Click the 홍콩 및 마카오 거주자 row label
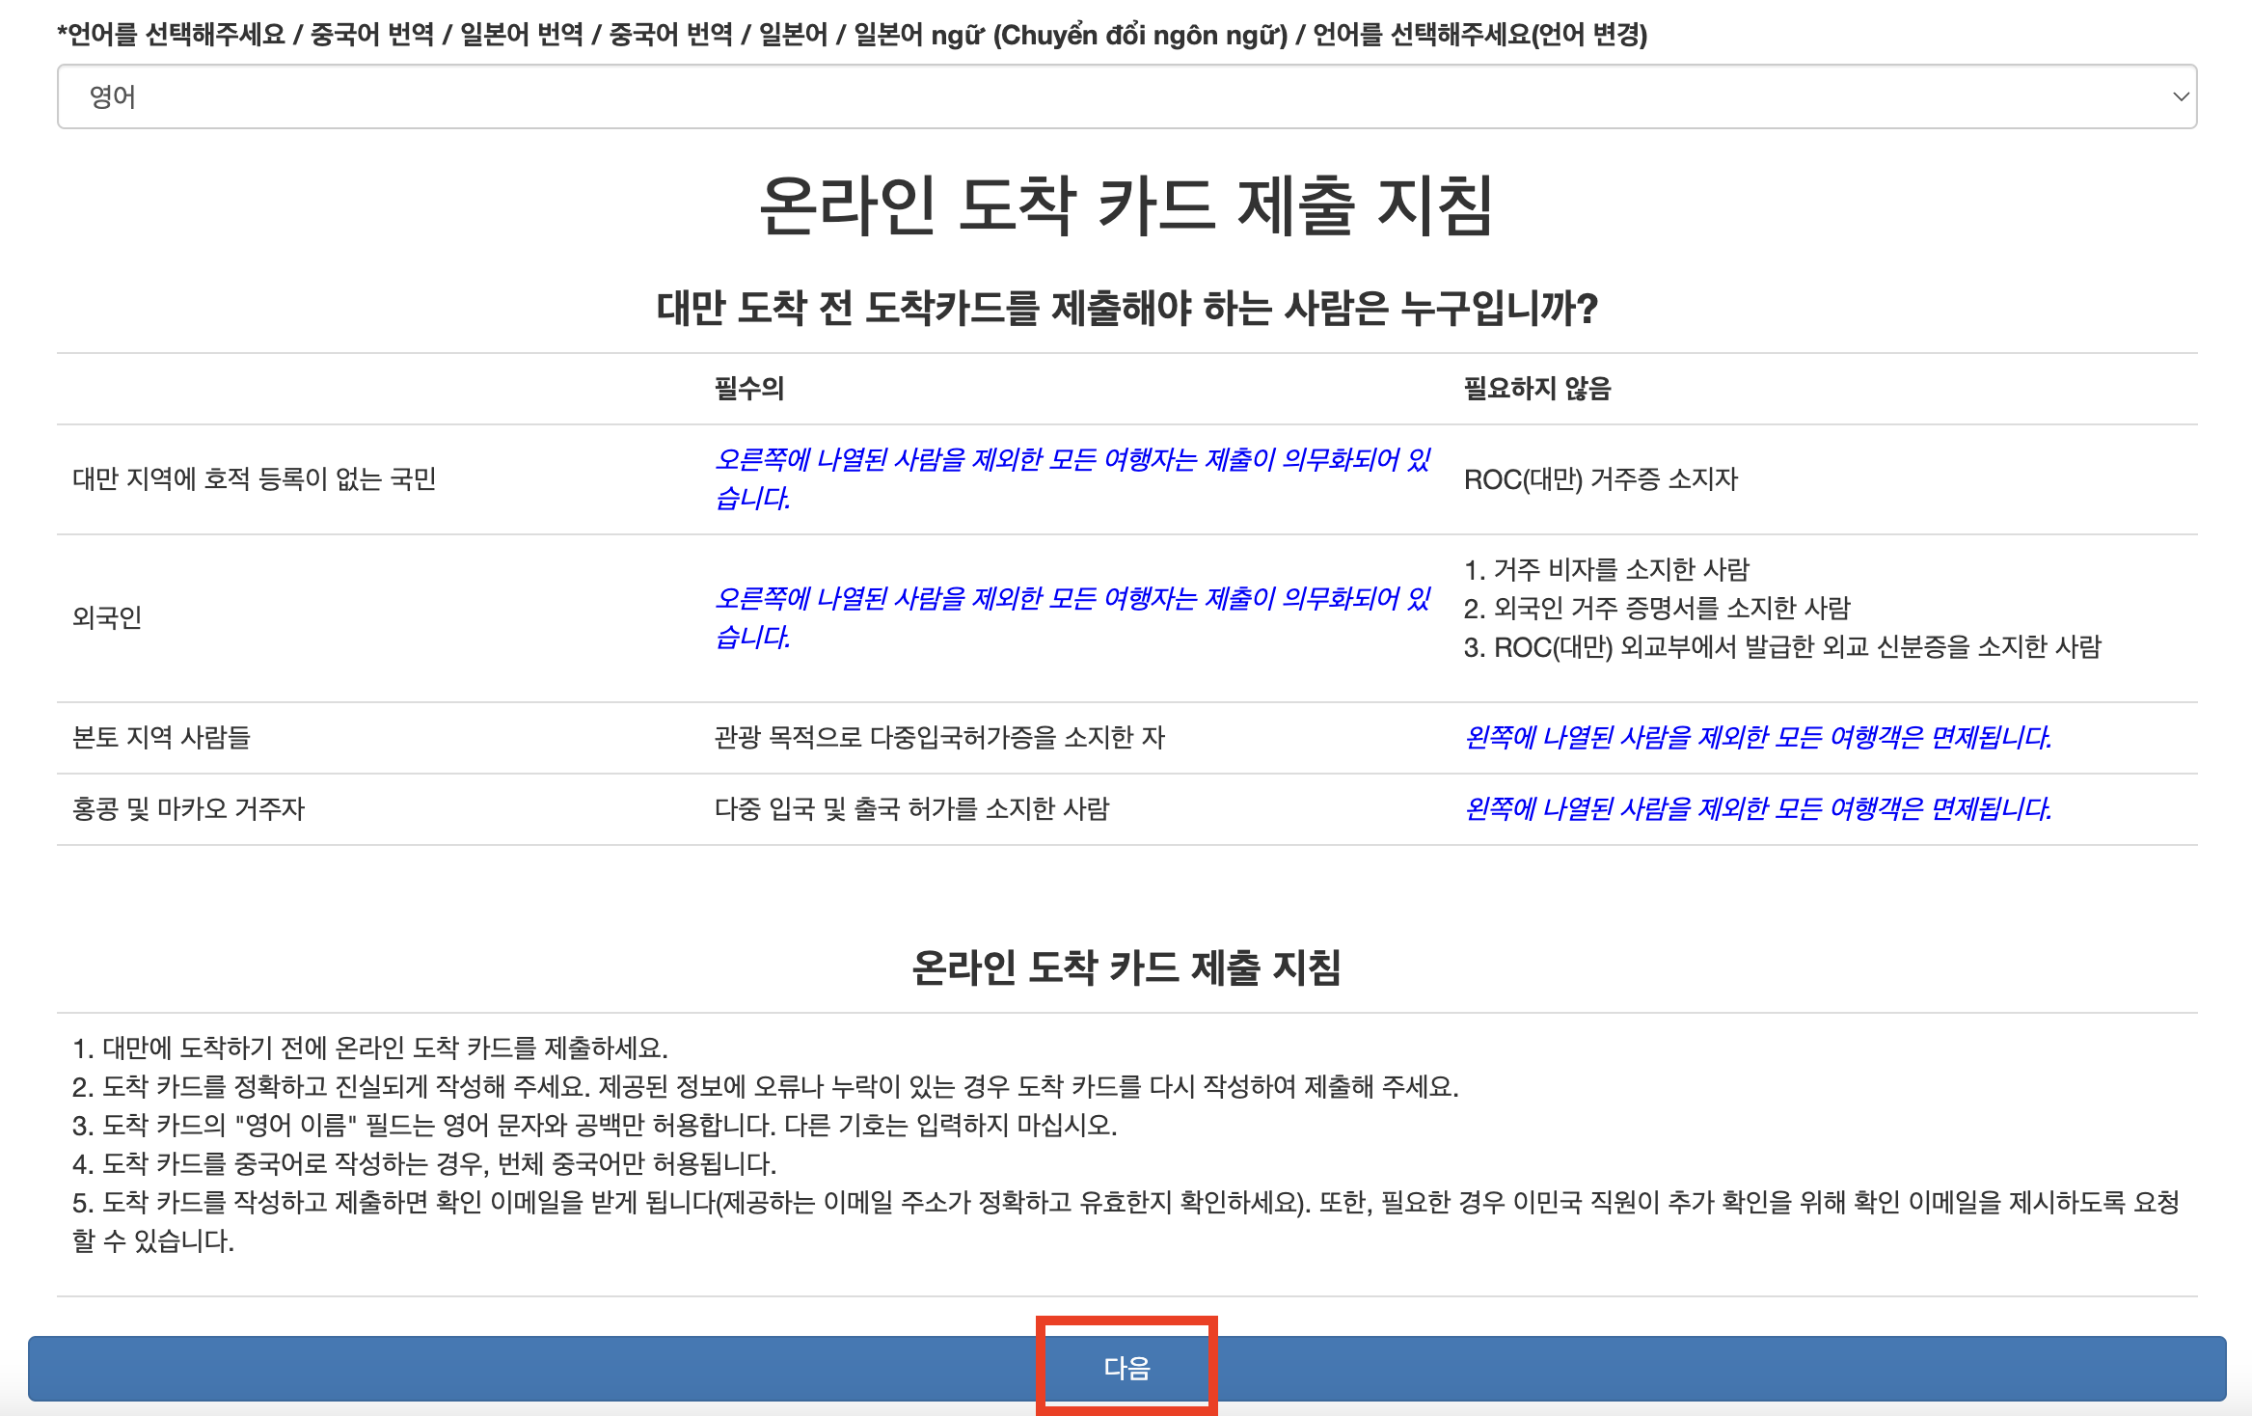The width and height of the screenshot is (2252, 1416). click(188, 809)
